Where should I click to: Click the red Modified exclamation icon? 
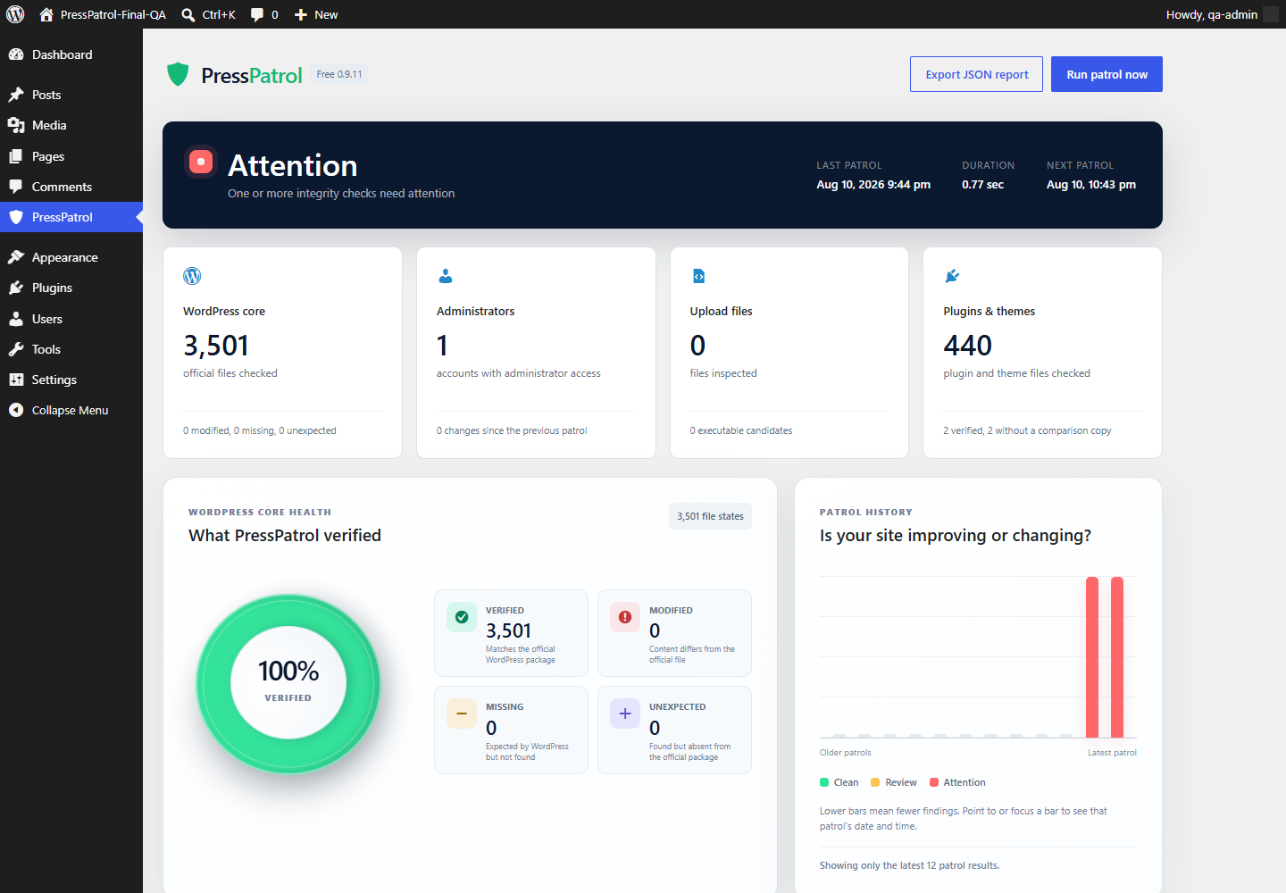tap(625, 617)
